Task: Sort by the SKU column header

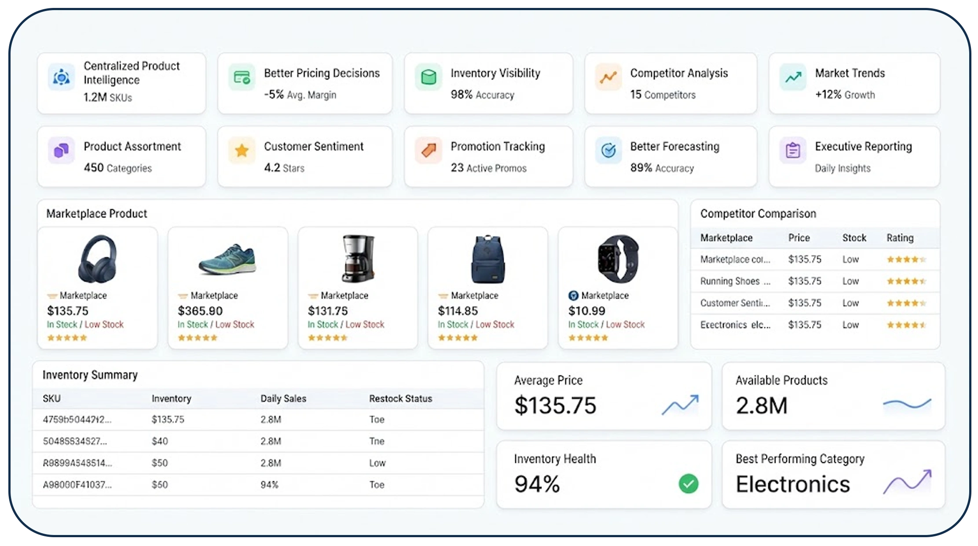Action: coord(51,398)
